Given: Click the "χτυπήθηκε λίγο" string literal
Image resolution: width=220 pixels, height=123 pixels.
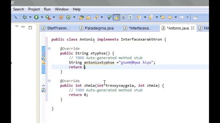Looking at the screenshot, I should (136, 63).
